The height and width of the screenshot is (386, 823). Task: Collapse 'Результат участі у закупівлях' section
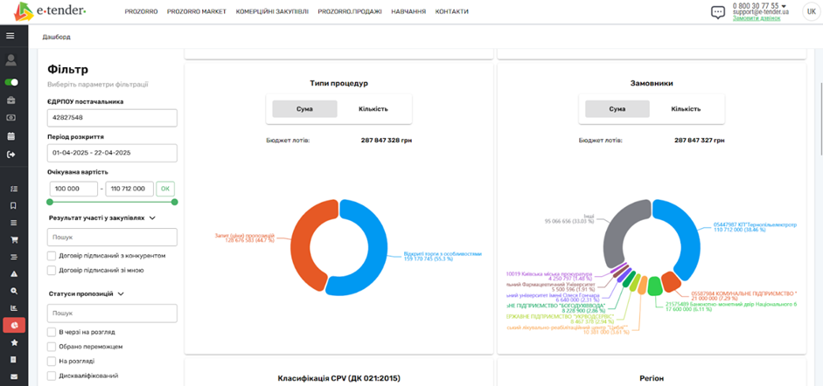point(152,218)
